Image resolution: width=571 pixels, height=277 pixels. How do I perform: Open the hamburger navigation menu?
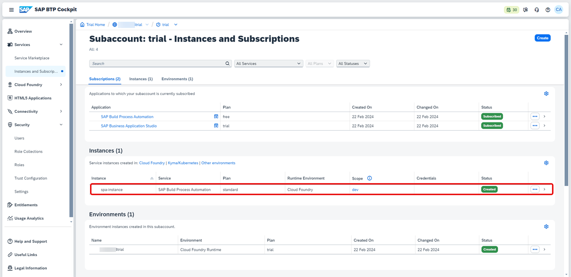11,10
